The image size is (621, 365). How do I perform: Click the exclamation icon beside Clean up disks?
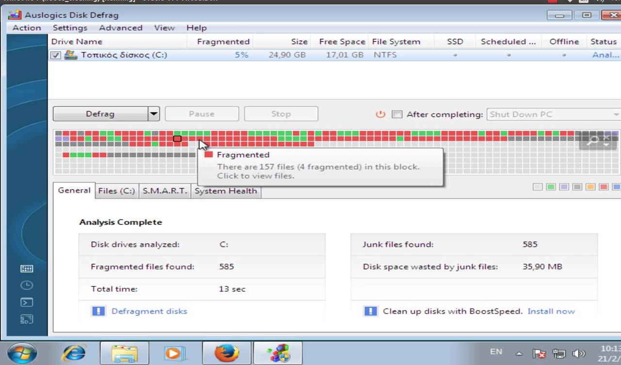pos(370,311)
